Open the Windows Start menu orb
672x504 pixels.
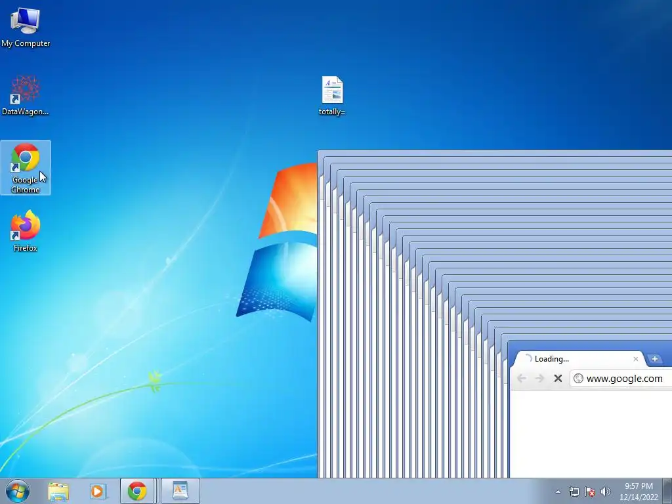18,491
